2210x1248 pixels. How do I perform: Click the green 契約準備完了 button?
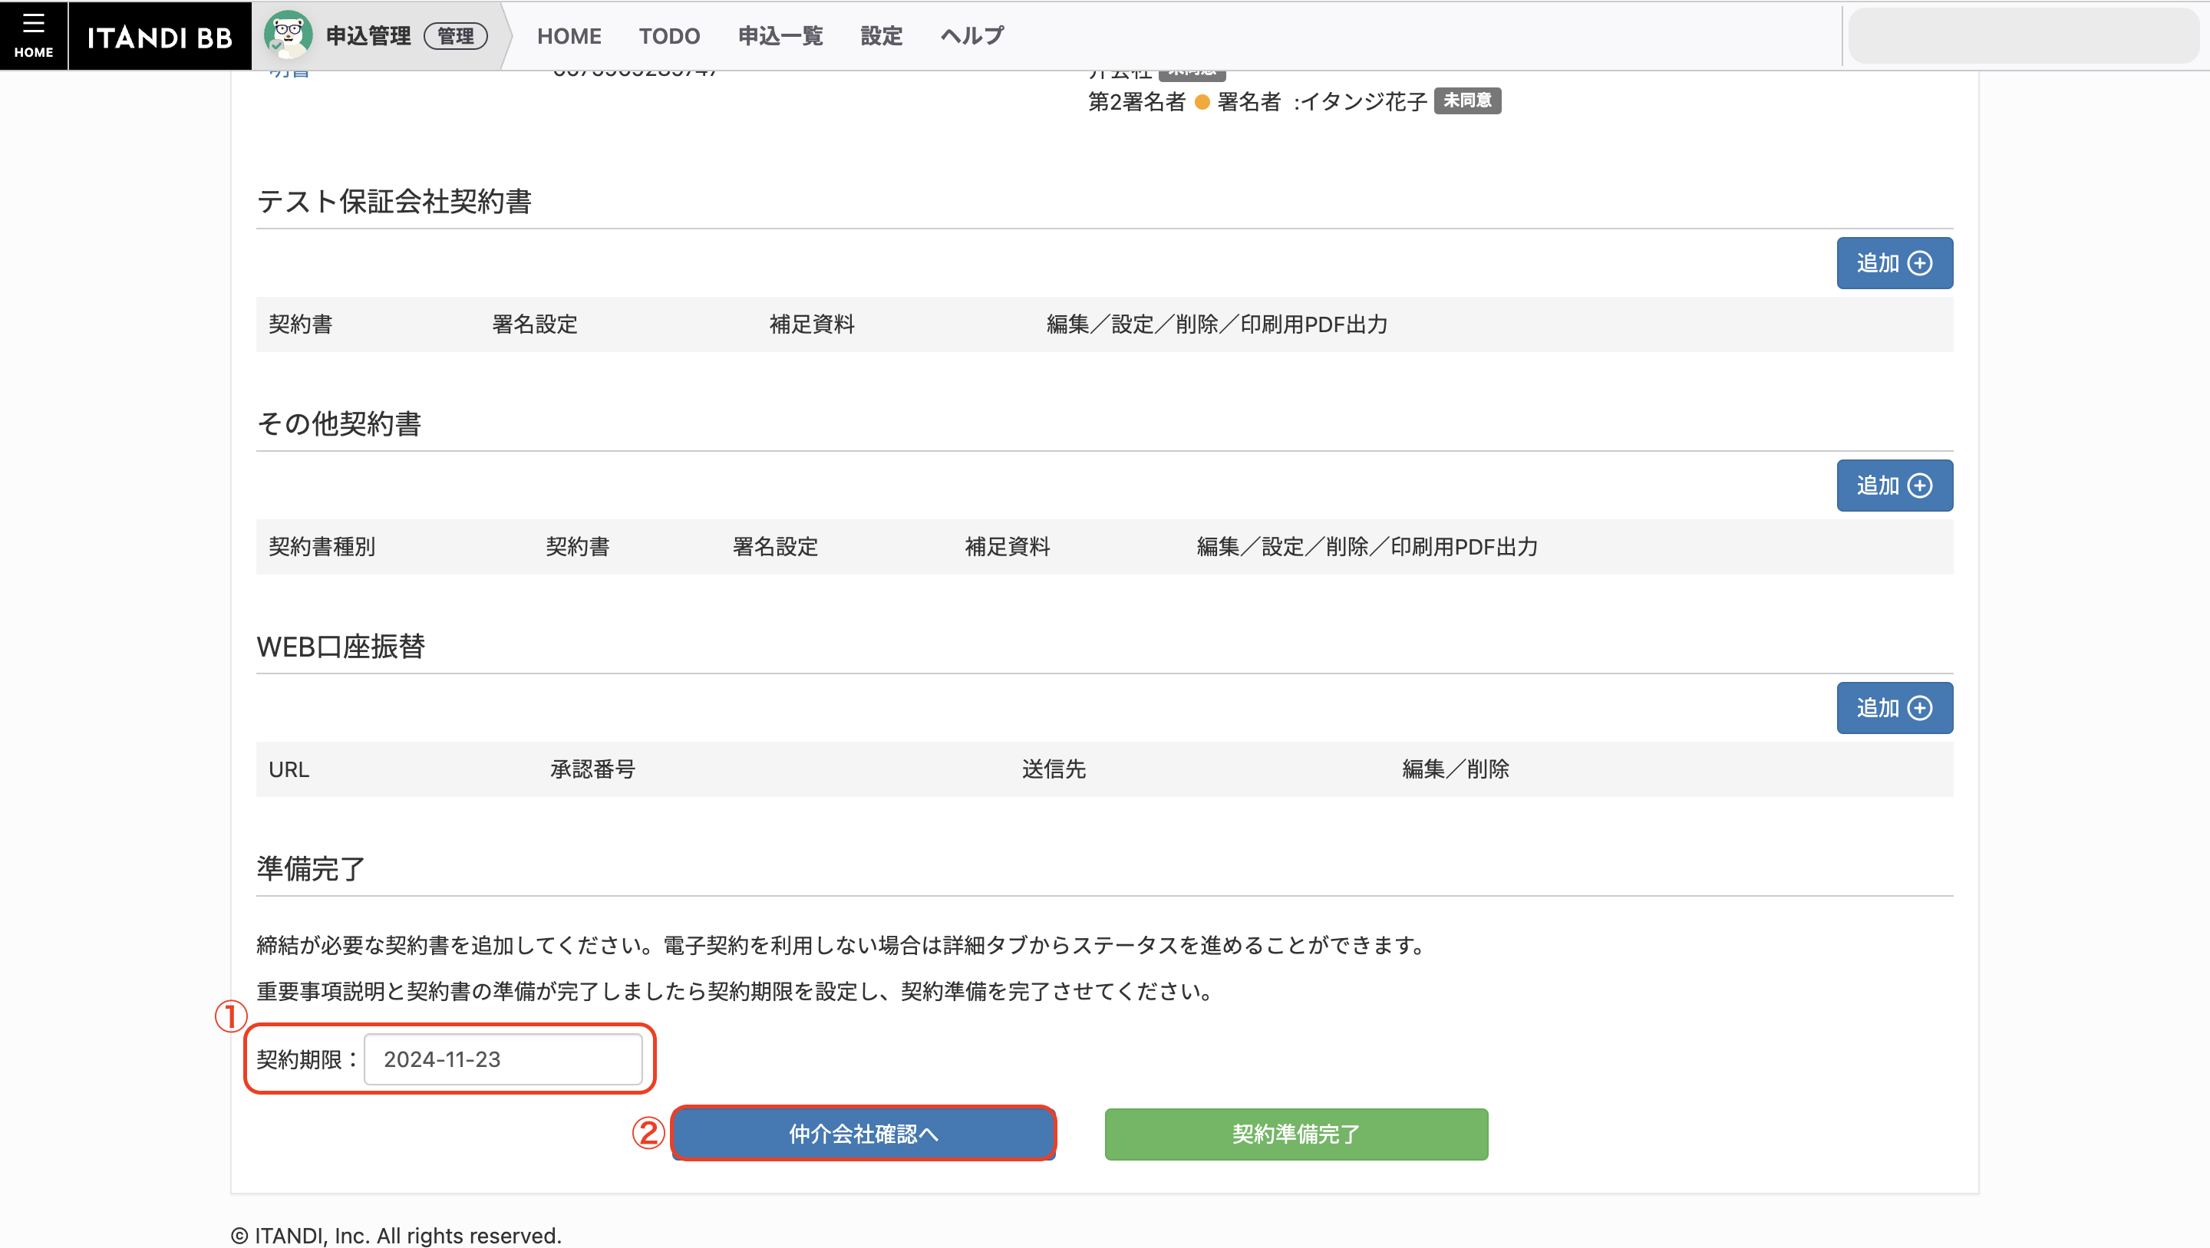tap(1295, 1133)
